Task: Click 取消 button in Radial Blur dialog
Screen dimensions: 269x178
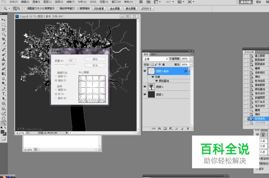Action: [x=95, y=65]
